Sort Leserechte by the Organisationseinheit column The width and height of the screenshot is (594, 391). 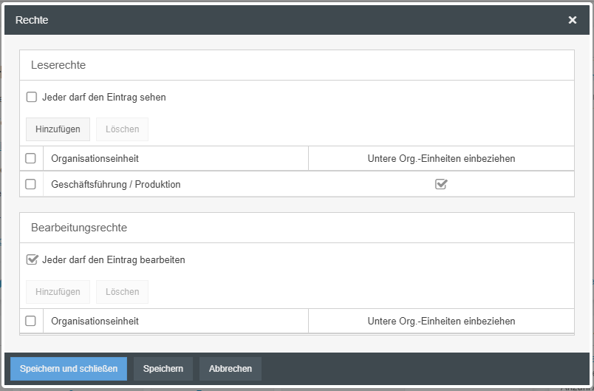pyautogui.click(x=95, y=158)
